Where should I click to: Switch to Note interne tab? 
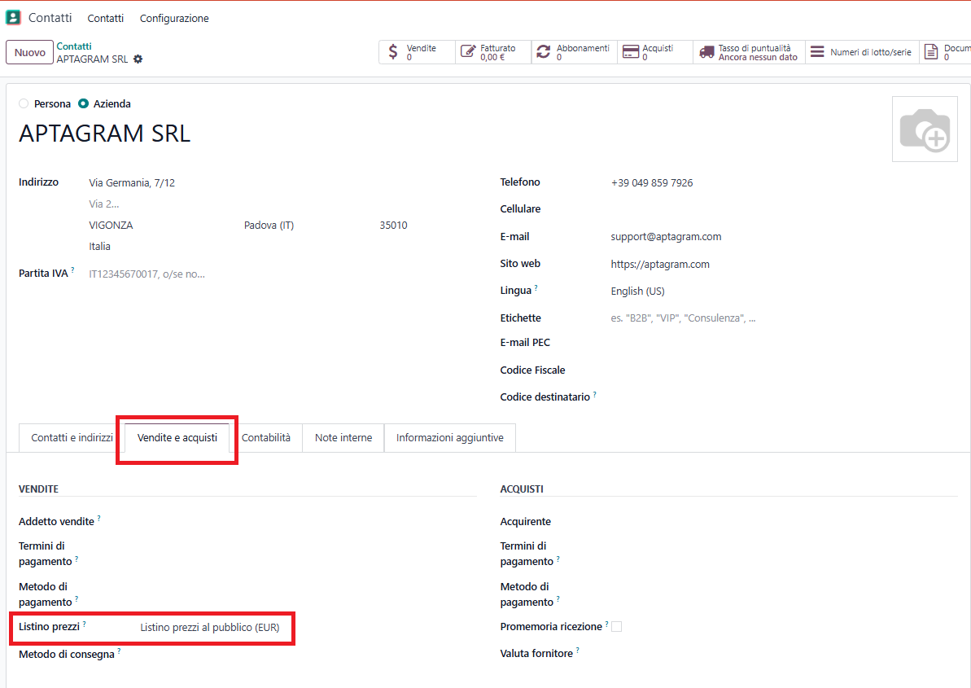[x=343, y=438]
